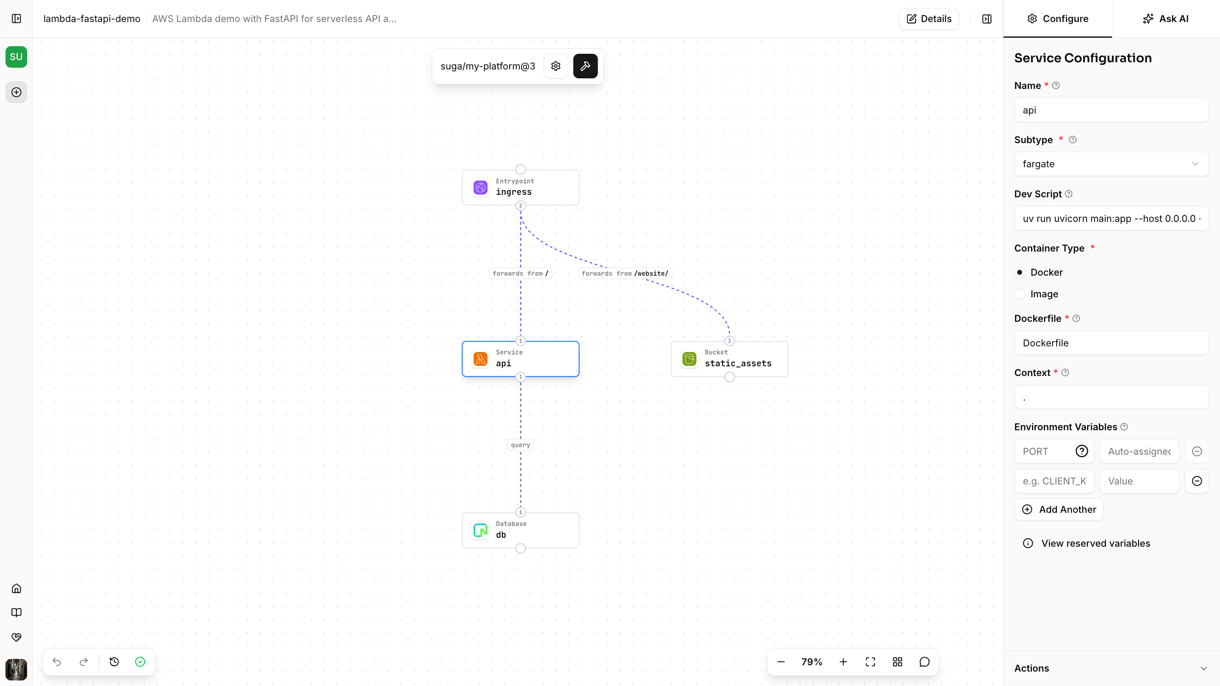This screenshot has width=1220, height=686.
Task: Redo the last change
Action: (x=84, y=661)
